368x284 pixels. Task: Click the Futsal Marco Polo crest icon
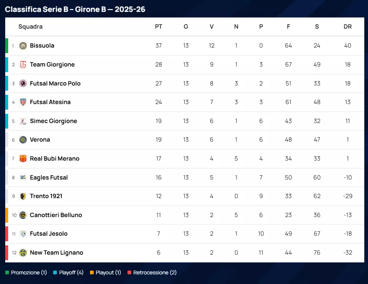[x=23, y=83]
